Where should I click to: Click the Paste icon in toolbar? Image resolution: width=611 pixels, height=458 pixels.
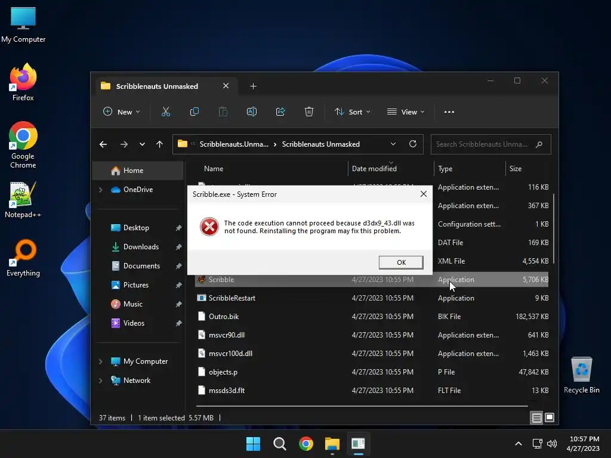coord(223,112)
